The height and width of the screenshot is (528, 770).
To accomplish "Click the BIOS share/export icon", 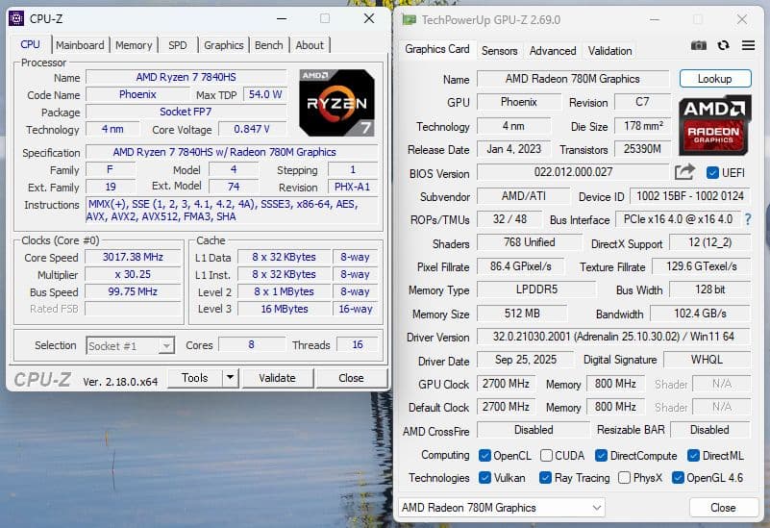I will point(684,172).
